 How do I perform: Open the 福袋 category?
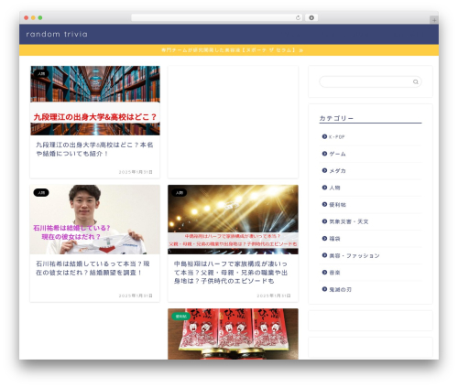(x=334, y=239)
